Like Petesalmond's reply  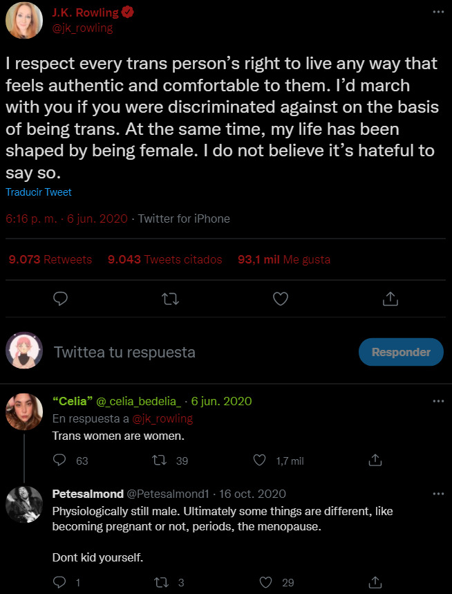click(x=265, y=582)
